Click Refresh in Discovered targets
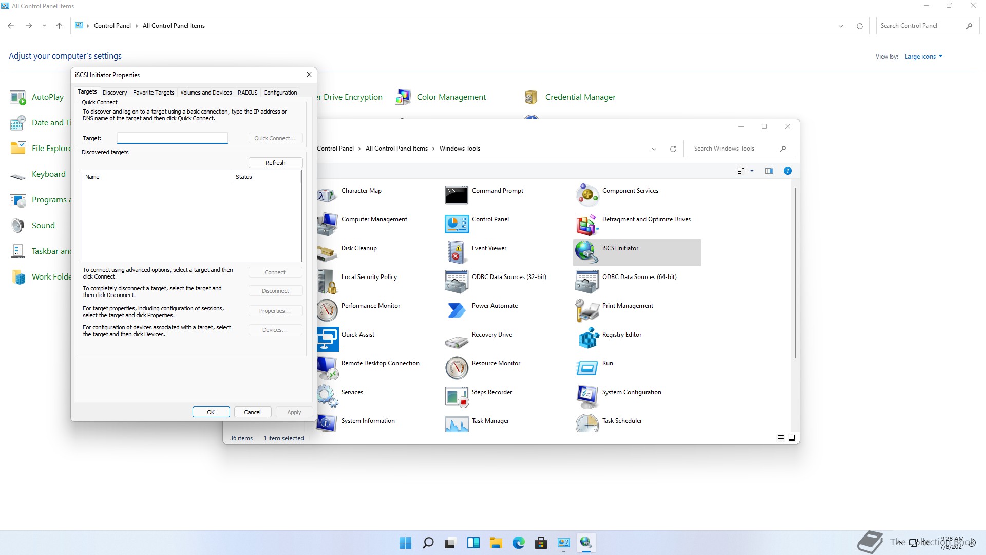This screenshot has height=555, width=986. pos(275,162)
